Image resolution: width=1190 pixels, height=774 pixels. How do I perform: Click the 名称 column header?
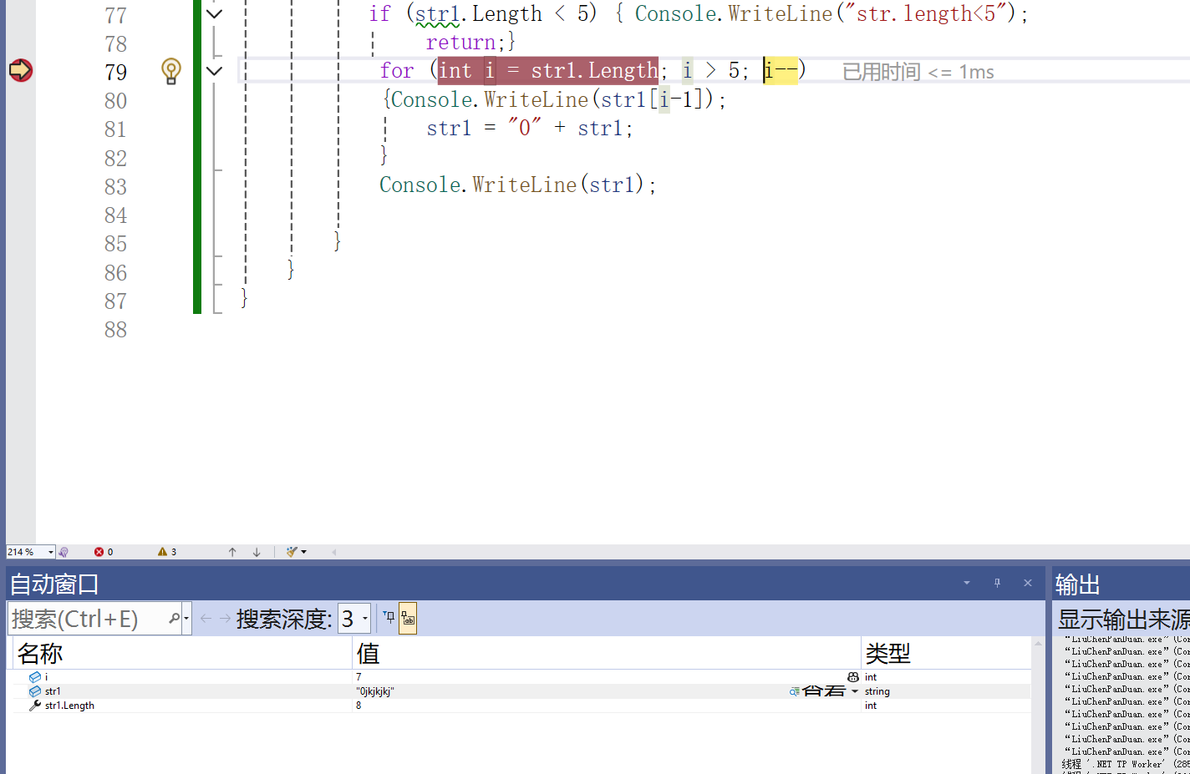(181, 654)
